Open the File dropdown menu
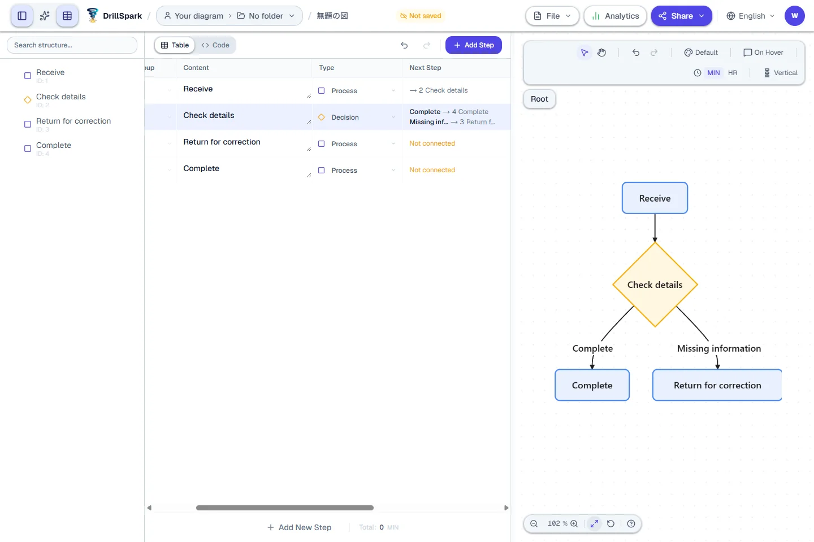The image size is (814, 542). click(552, 16)
